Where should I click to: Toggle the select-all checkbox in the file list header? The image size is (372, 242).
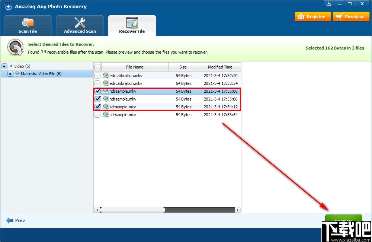pos(97,67)
